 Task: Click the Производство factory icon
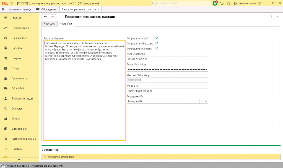[x=6, y=78]
